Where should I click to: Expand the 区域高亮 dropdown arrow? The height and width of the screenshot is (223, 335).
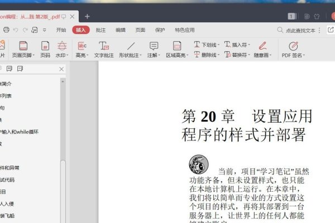click(188, 55)
